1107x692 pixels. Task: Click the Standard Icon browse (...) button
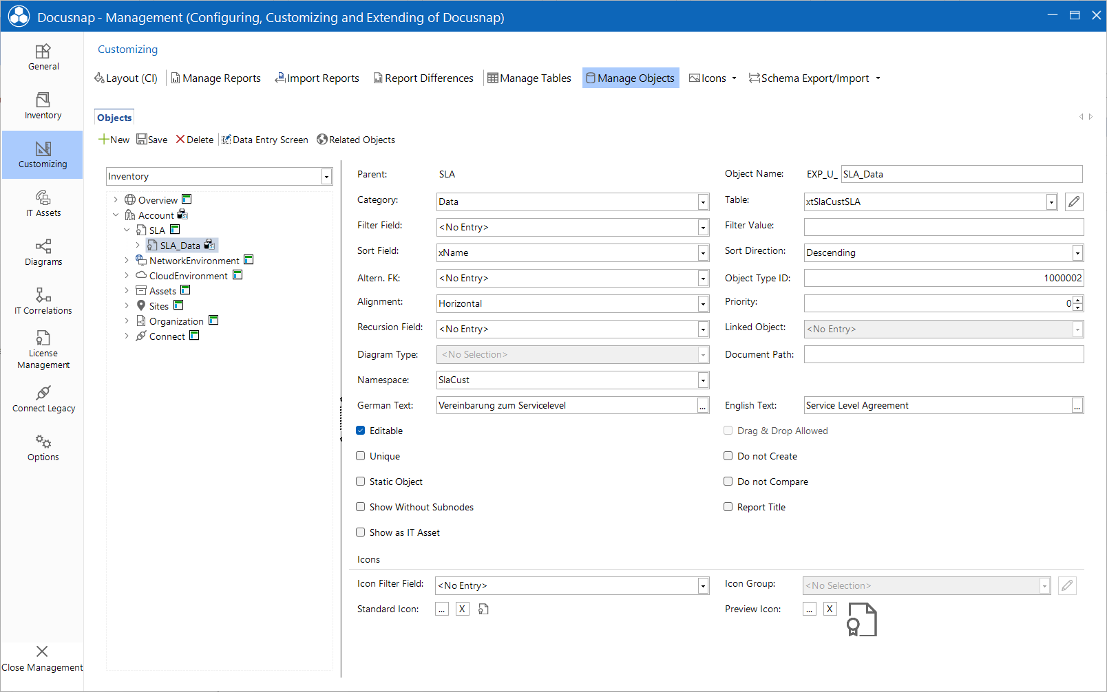tap(442, 609)
